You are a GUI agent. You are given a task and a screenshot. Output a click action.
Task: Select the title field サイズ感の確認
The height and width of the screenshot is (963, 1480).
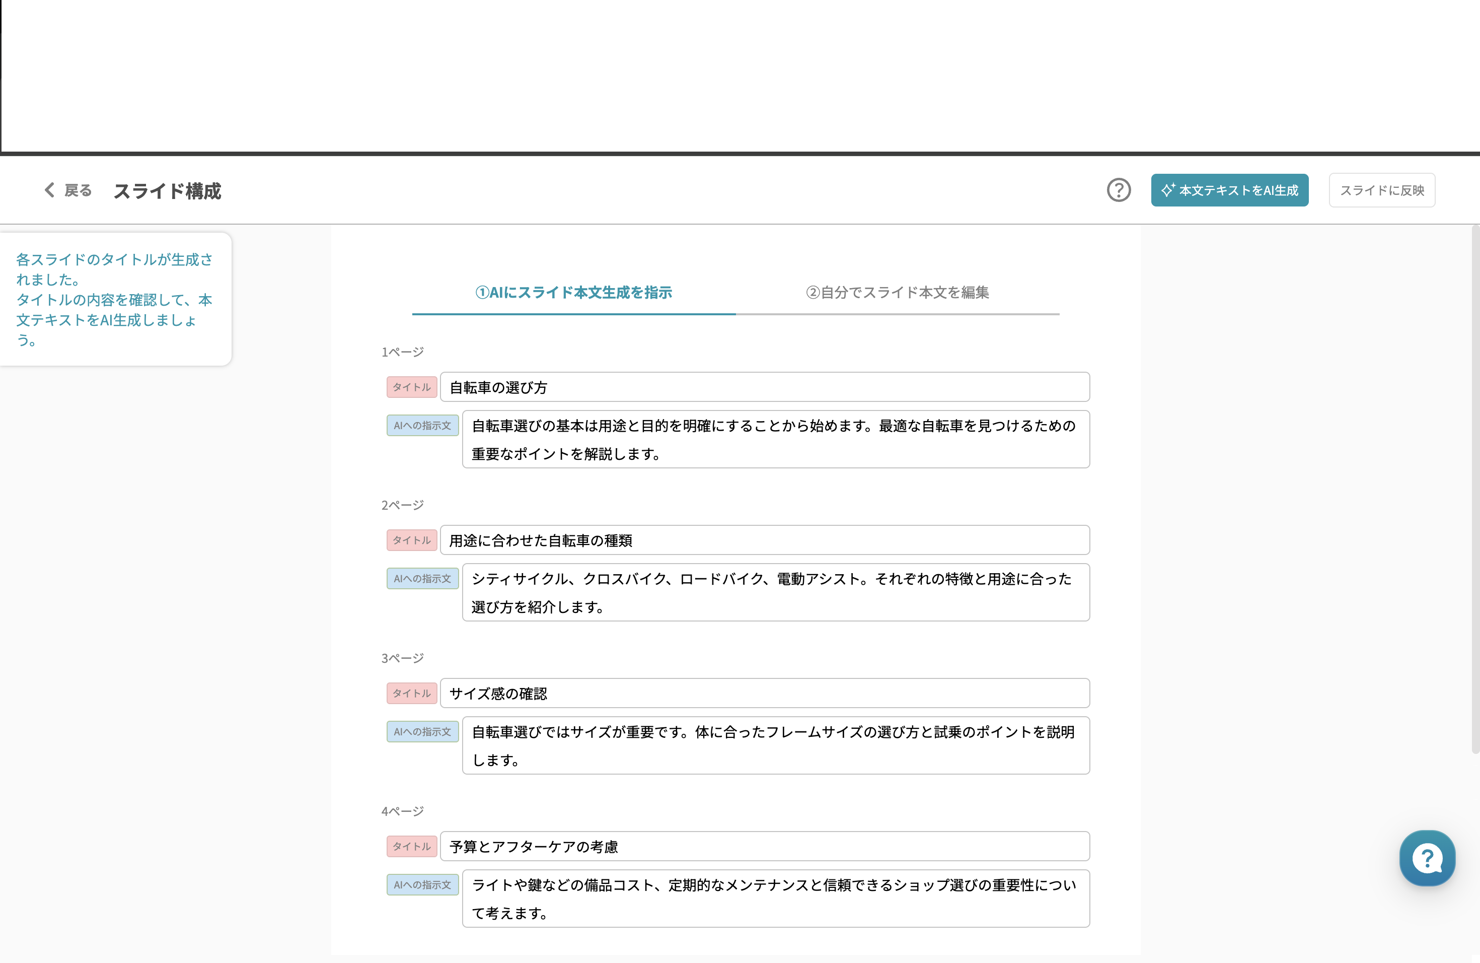765,693
